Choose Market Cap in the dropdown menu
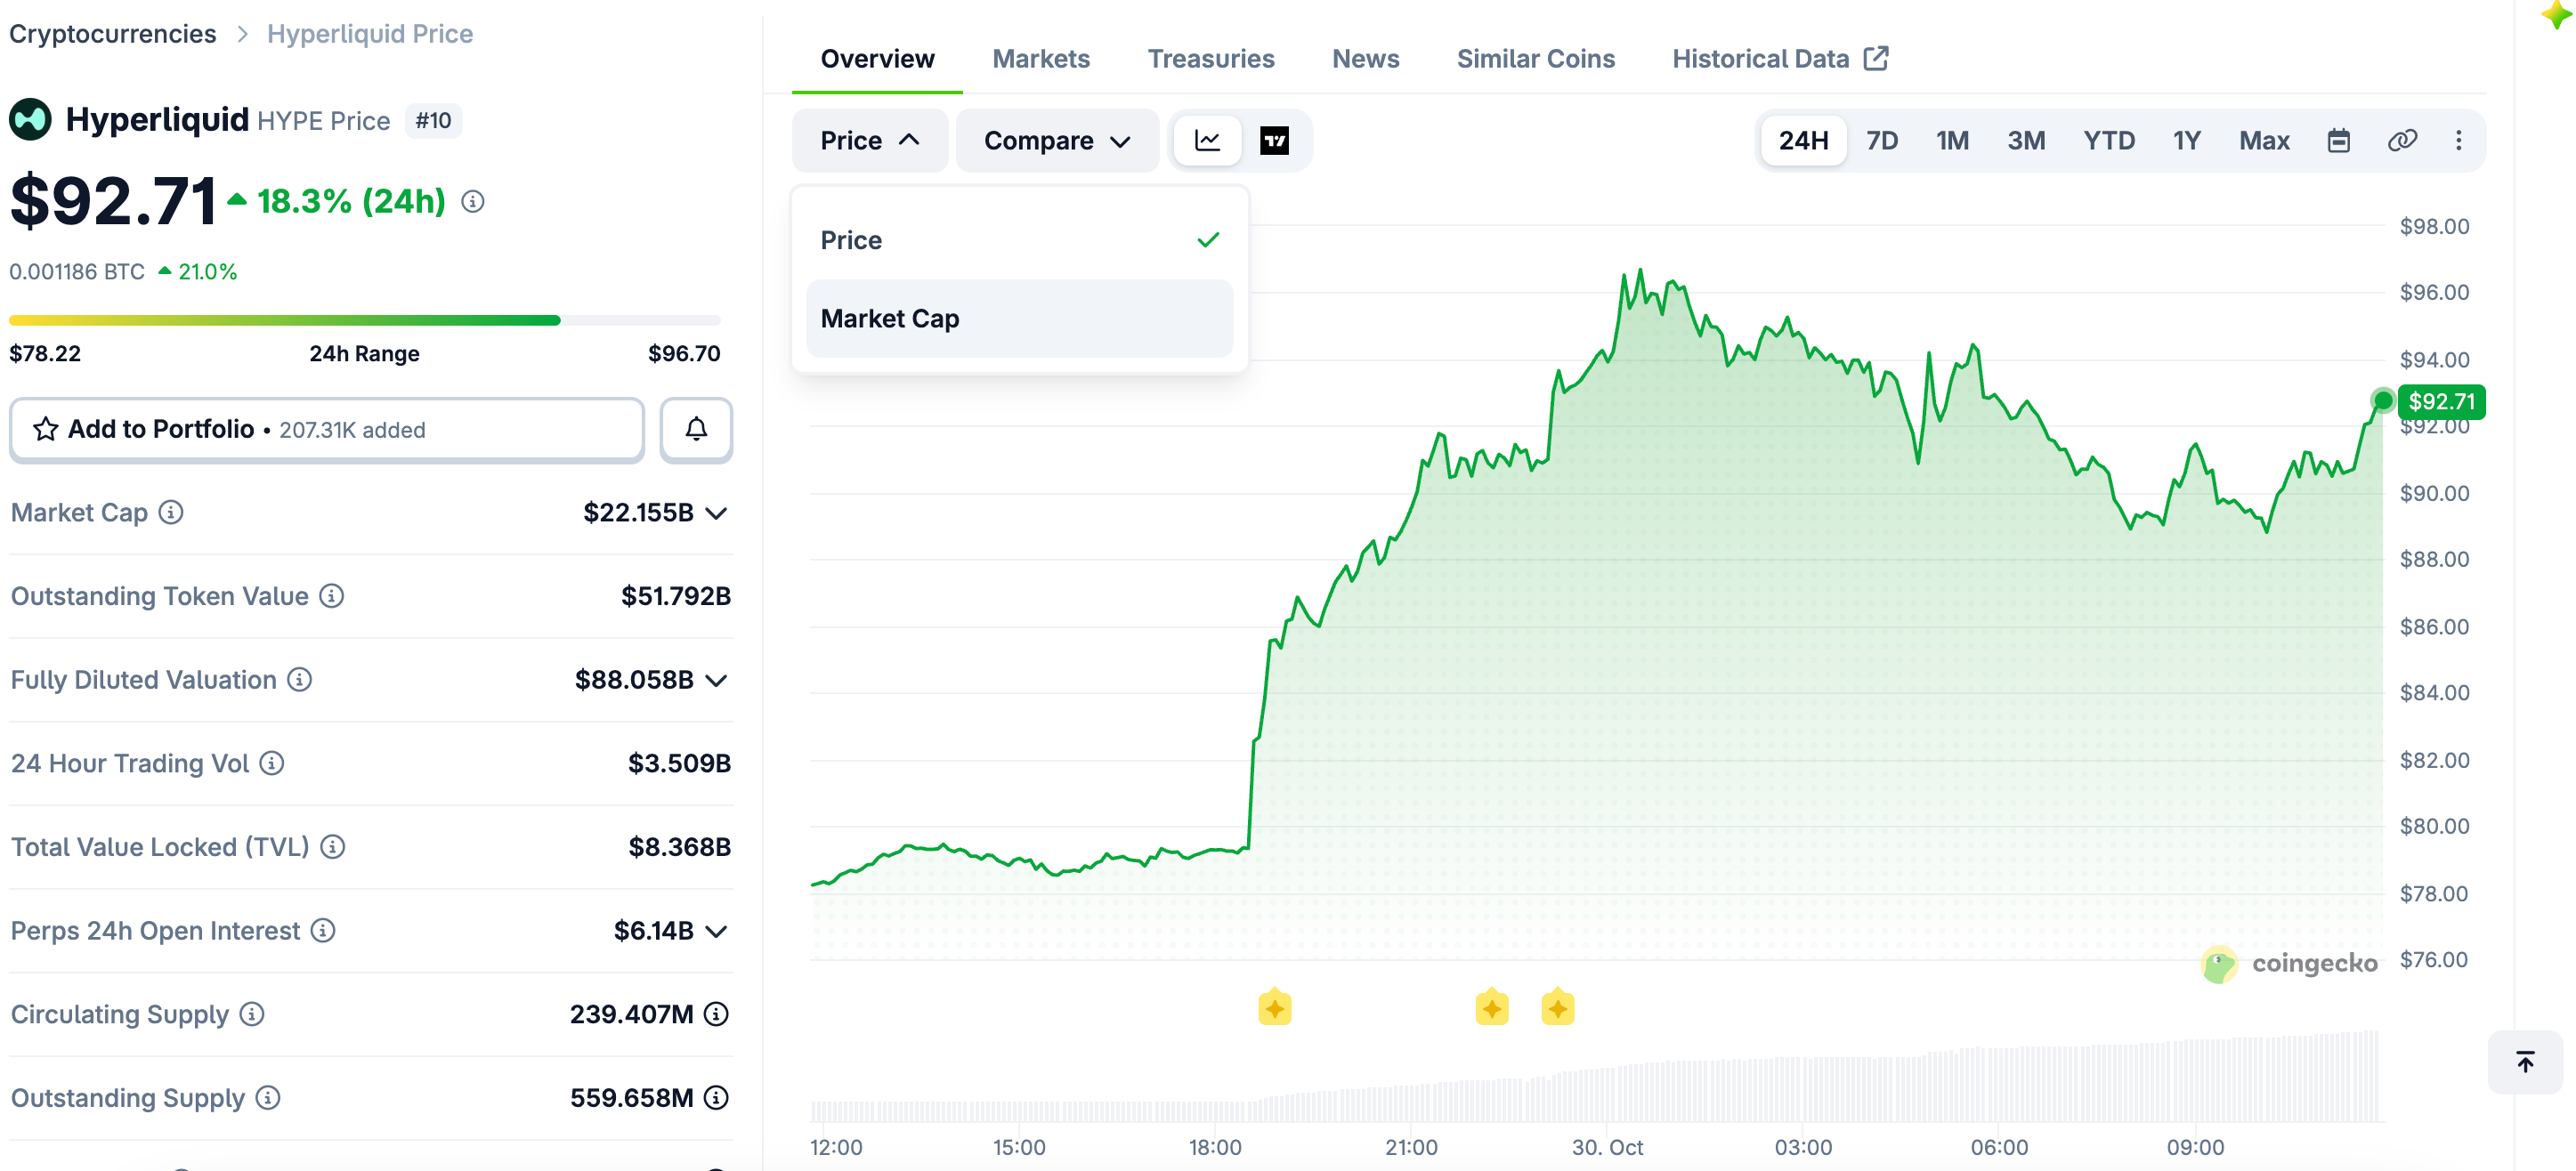2576x1171 pixels. [x=1019, y=319]
